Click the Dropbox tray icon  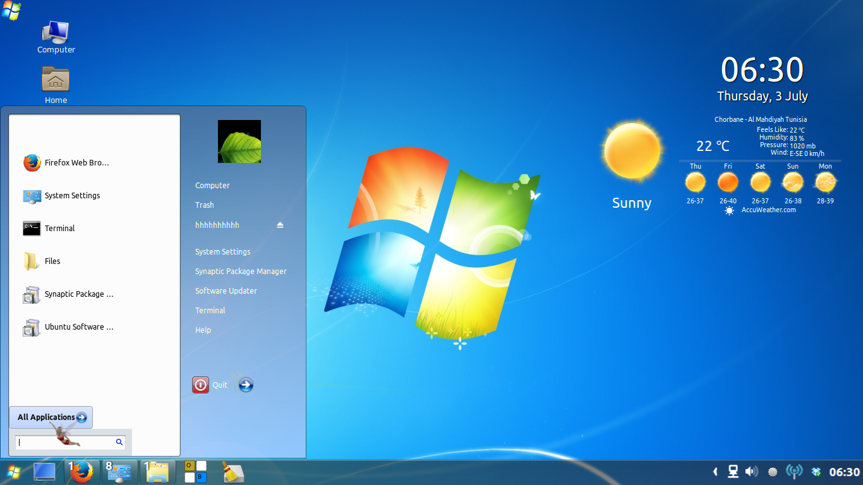[x=816, y=472]
